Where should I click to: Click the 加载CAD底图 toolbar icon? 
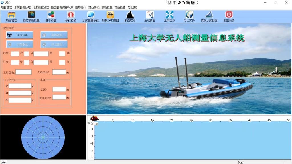[x=110, y=17]
